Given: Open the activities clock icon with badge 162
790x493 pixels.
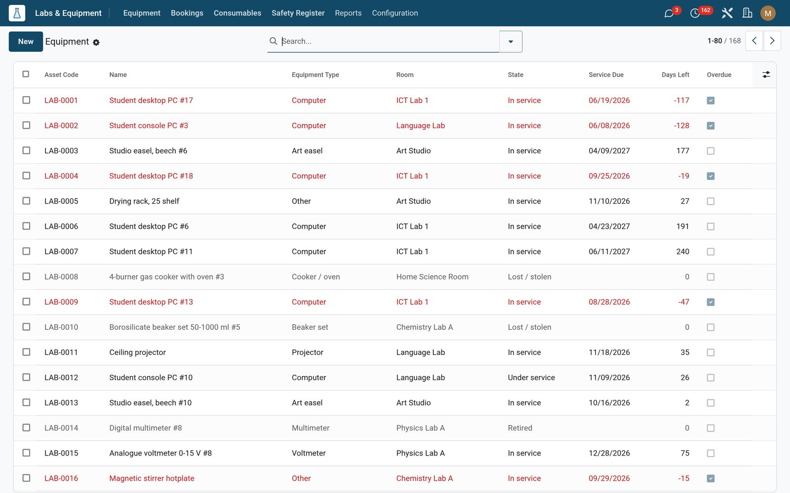Looking at the screenshot, I should tap(695, 13).
